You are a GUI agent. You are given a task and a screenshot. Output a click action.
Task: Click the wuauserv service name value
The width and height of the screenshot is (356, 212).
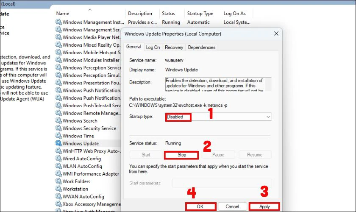tap(174, 60)
